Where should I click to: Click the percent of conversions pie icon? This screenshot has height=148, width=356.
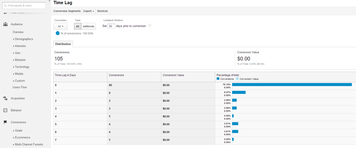[58, 33]
